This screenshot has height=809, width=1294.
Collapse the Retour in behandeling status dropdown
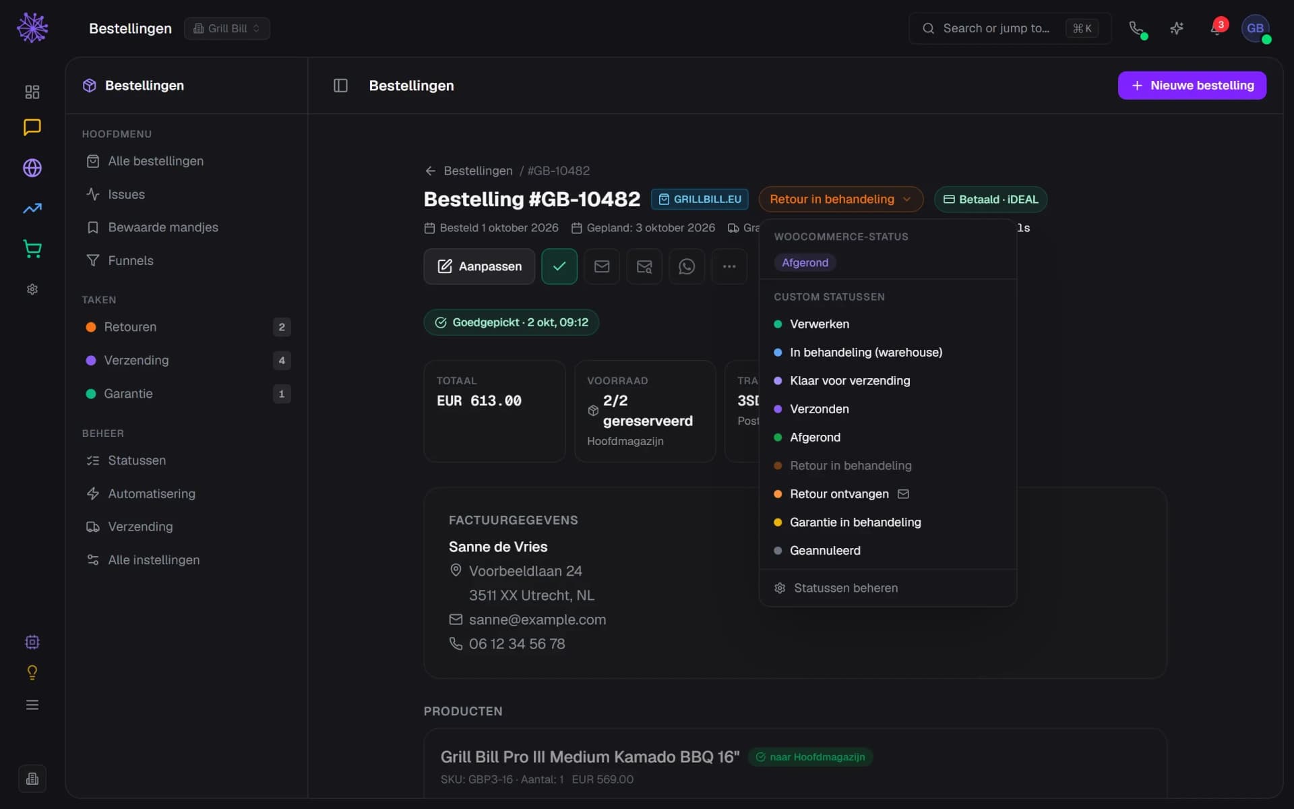click(x=840, y=199)
